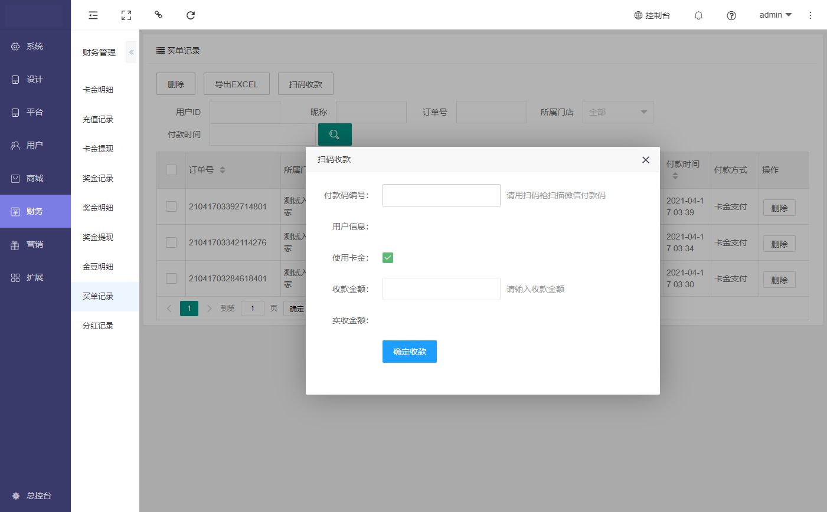Image resolution: width=827 pixels, height=512 pixels.
Task: Click the link icon in top toolbar
Action: 158,15
